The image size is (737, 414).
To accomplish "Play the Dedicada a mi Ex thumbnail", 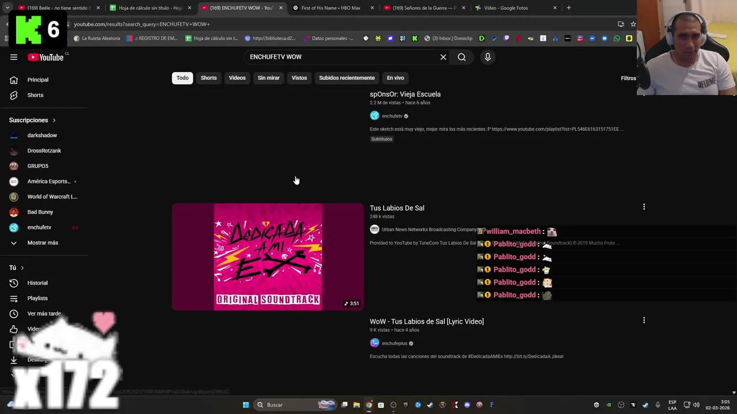I will [268, 256].
